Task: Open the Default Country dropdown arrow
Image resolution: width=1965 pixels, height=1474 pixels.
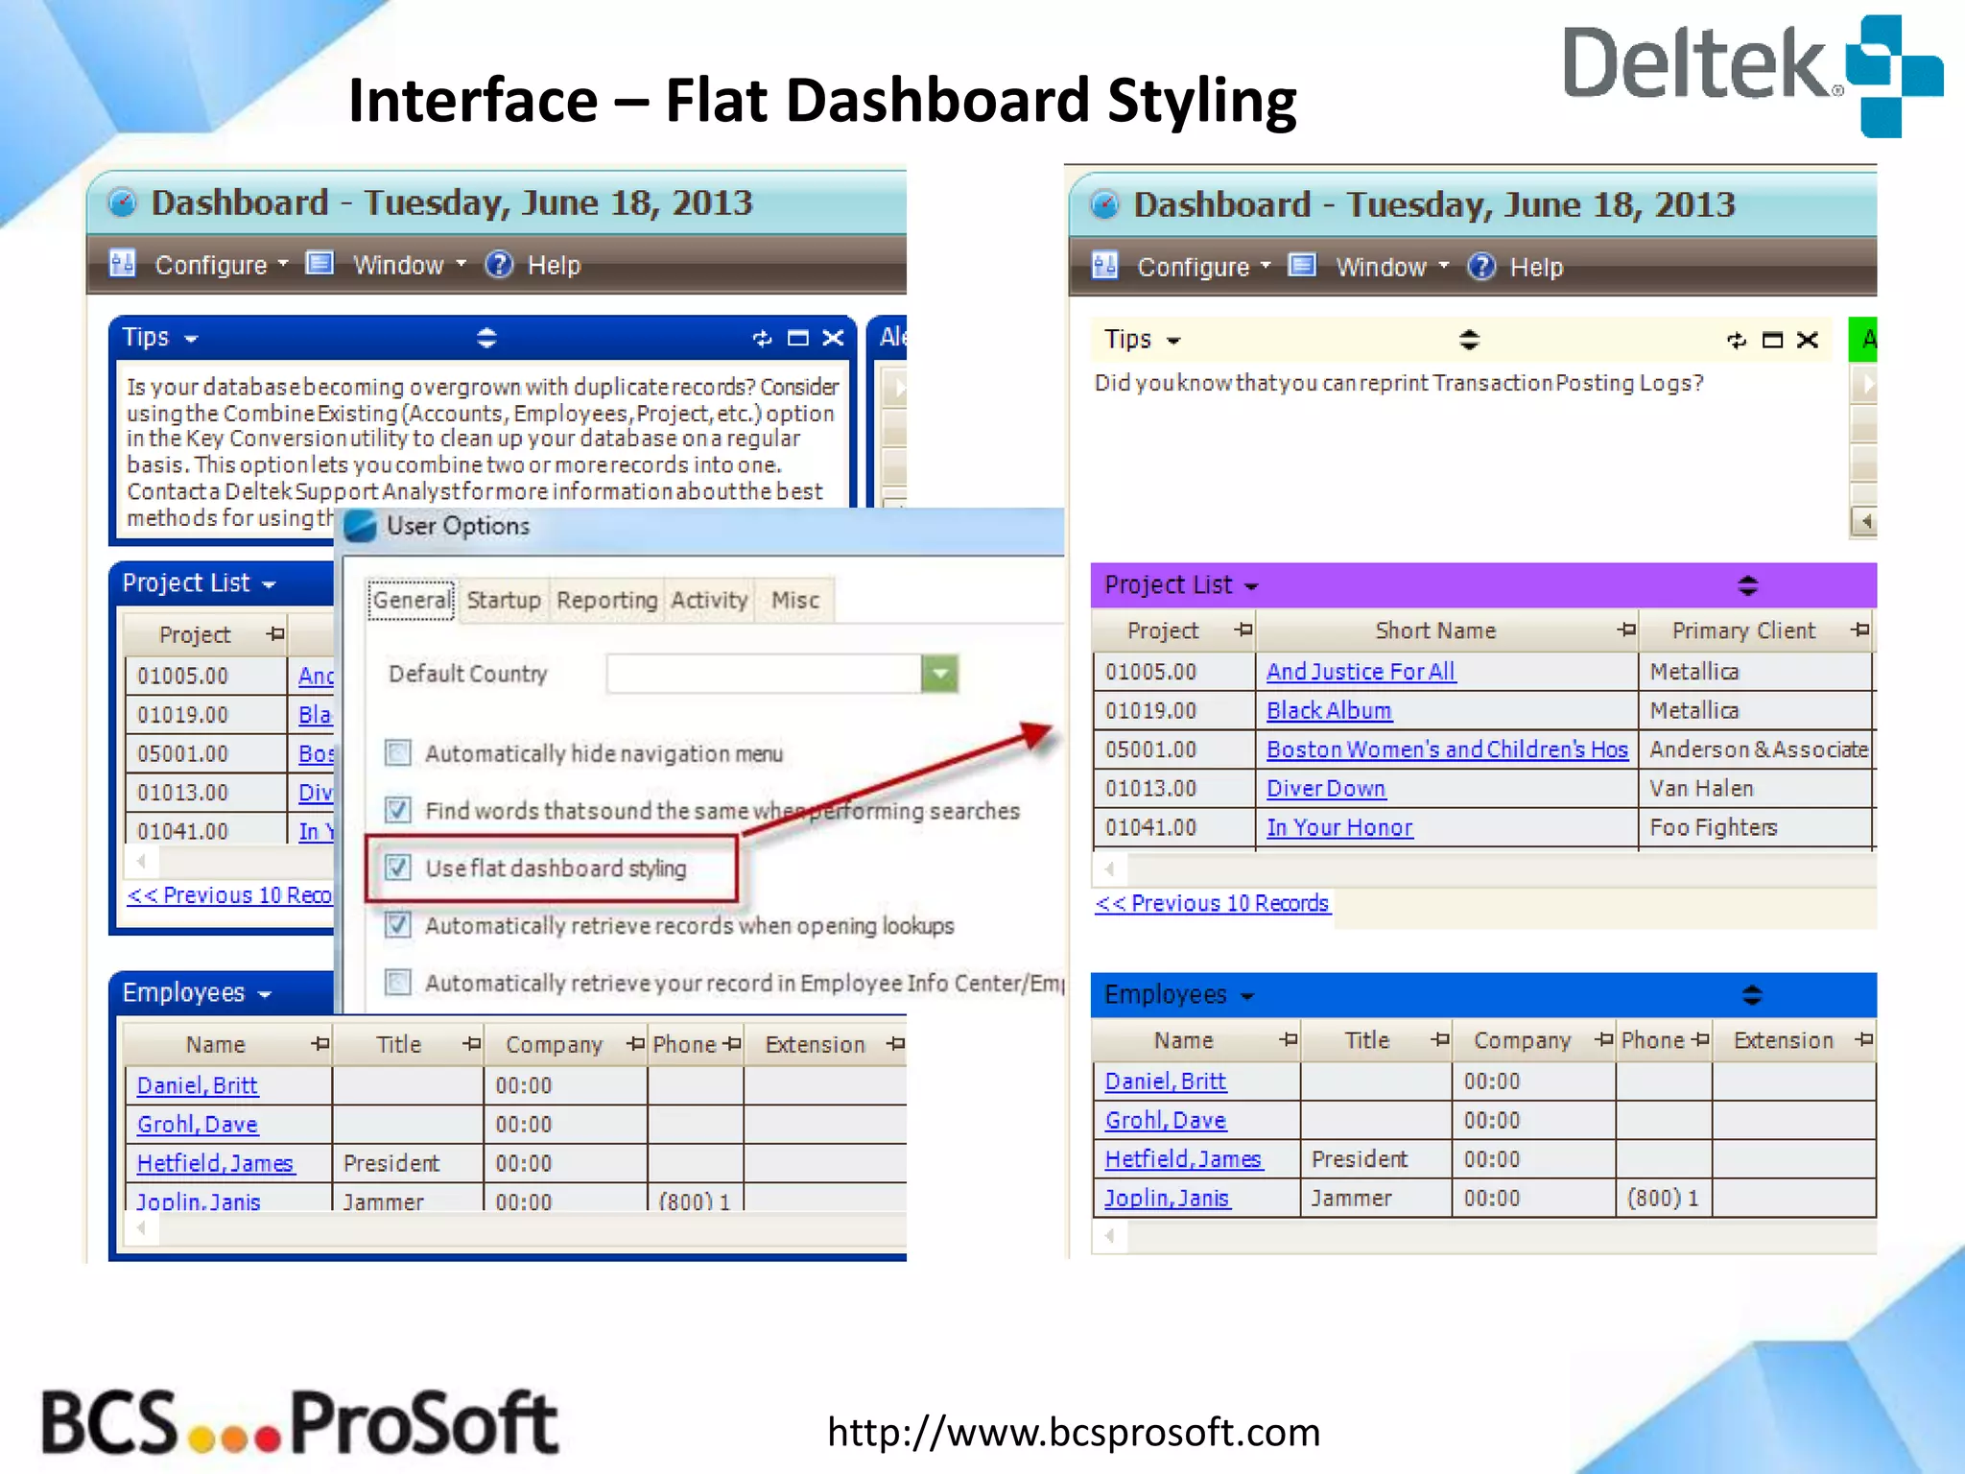Action: pyautogui.click(x=939, y=674)
